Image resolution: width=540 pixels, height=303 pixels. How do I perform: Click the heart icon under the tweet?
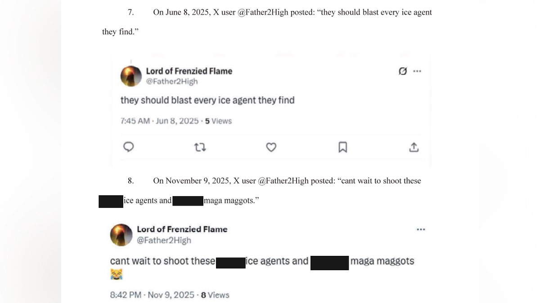tap(271, 147)
